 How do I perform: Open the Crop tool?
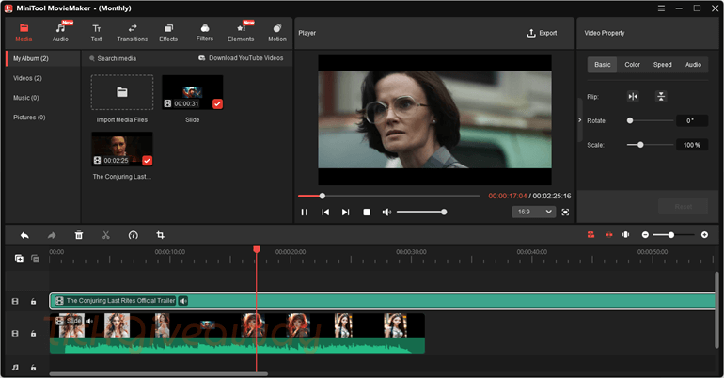(x=160, y=235)
